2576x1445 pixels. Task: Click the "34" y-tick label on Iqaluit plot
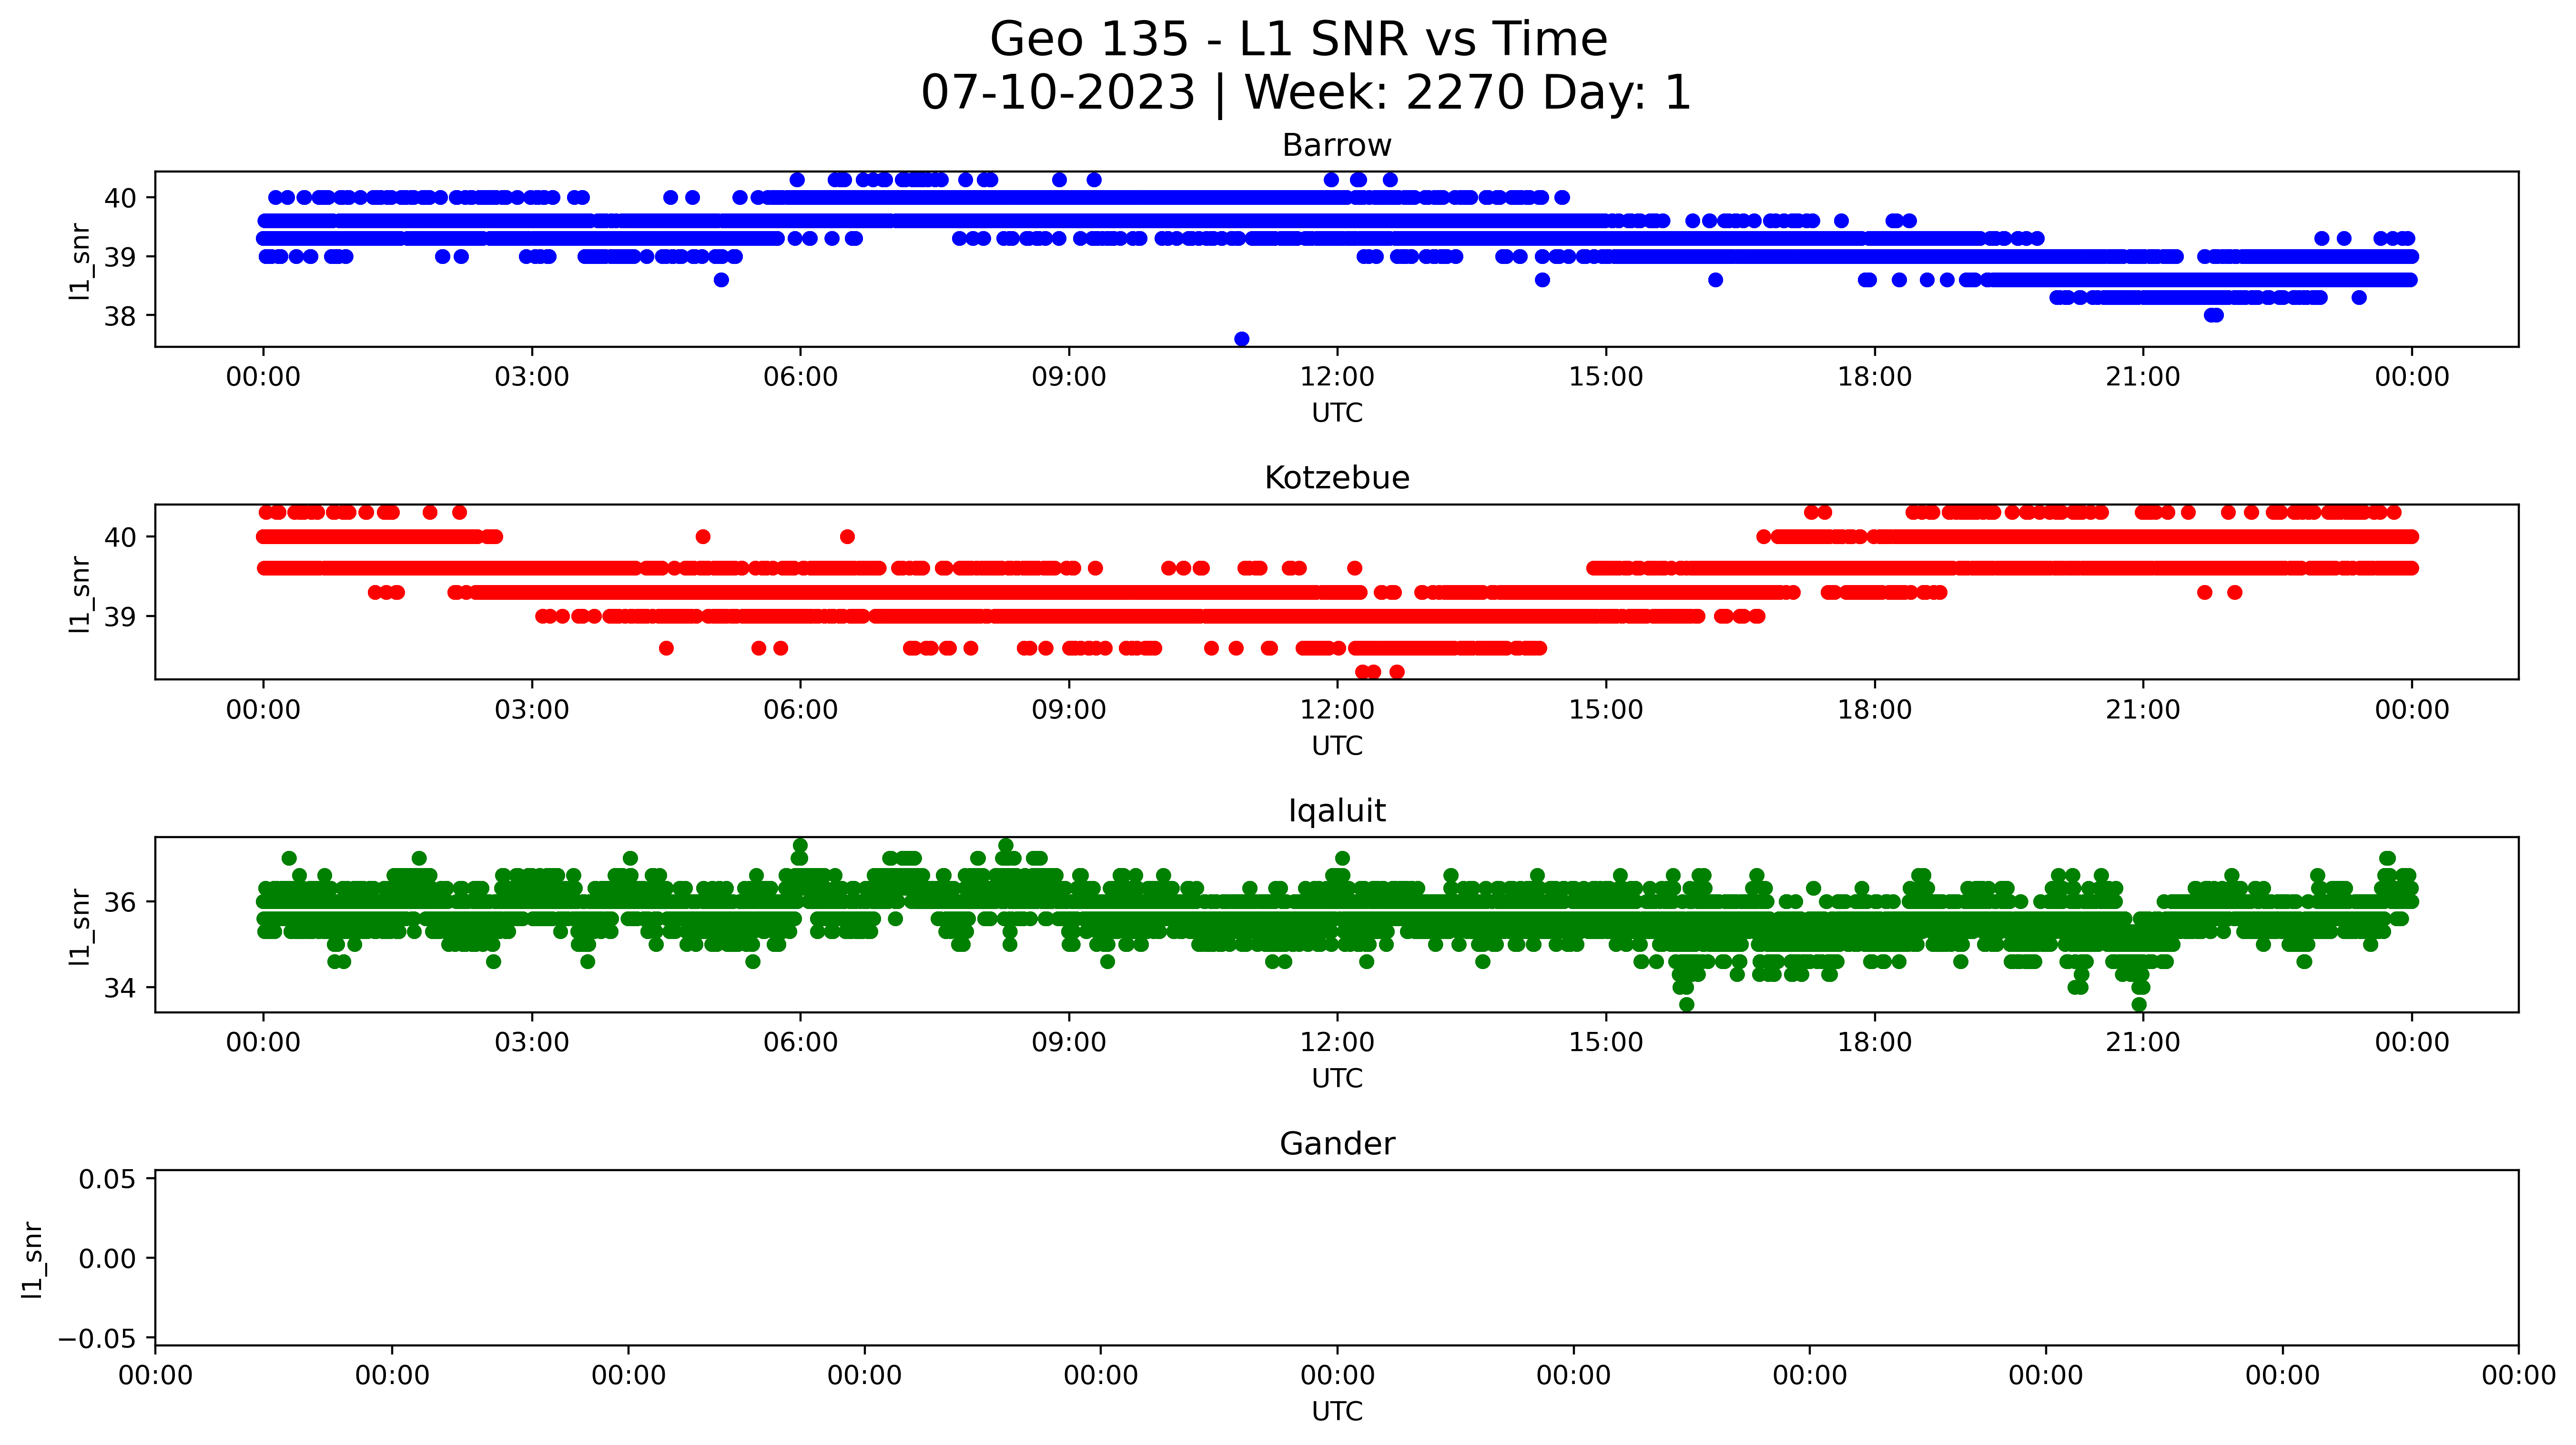click(x=121, y=988)
